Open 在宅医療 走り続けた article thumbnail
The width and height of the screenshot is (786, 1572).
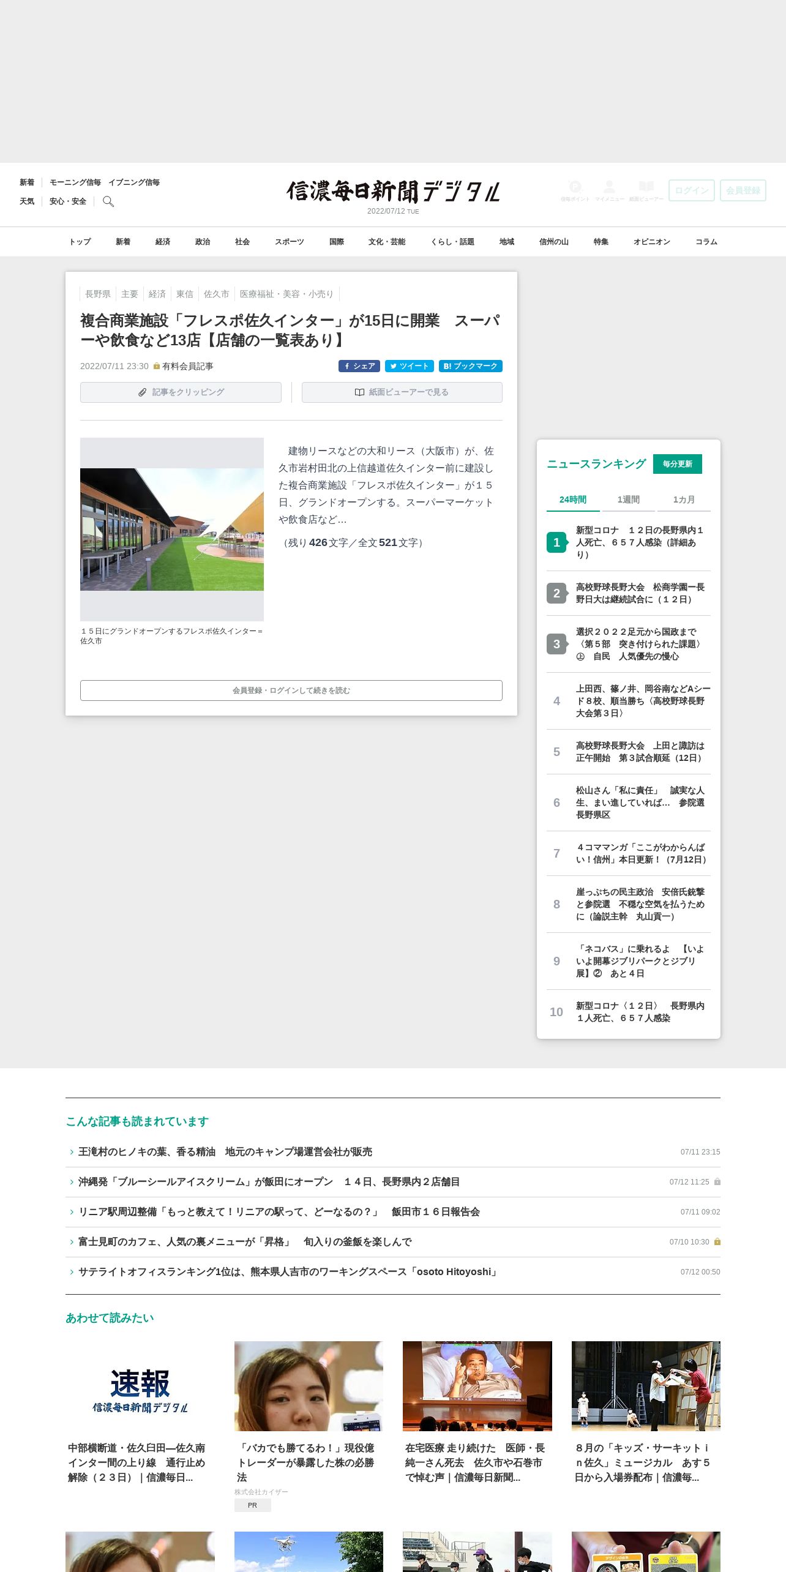coord(477,1386)
